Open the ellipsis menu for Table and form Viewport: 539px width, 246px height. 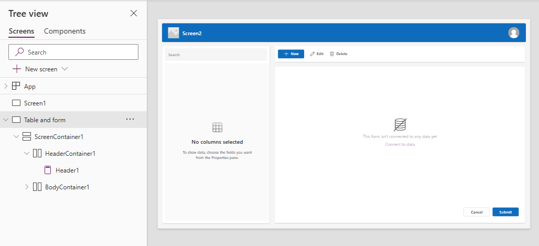coord(130,119)
